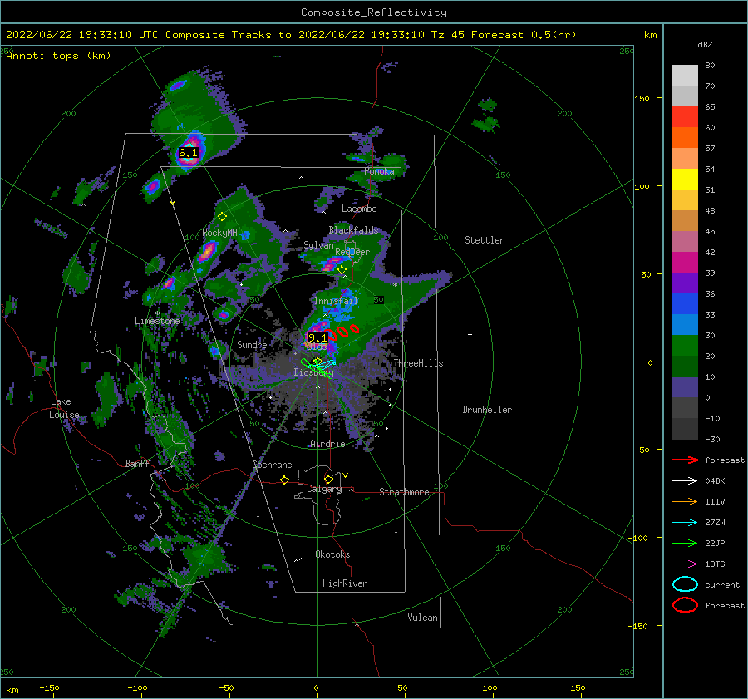Click the ThreeHills town label
The height and width of the screenshot is (699, 748).
click(418, 363)
